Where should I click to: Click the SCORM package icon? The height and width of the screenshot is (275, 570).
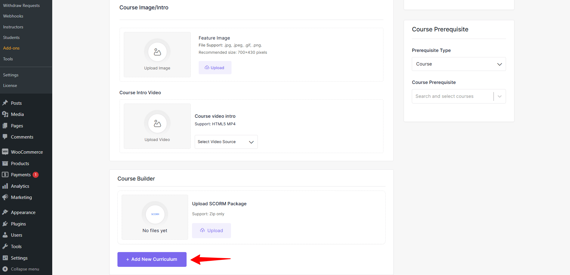[x=155, y=214]
